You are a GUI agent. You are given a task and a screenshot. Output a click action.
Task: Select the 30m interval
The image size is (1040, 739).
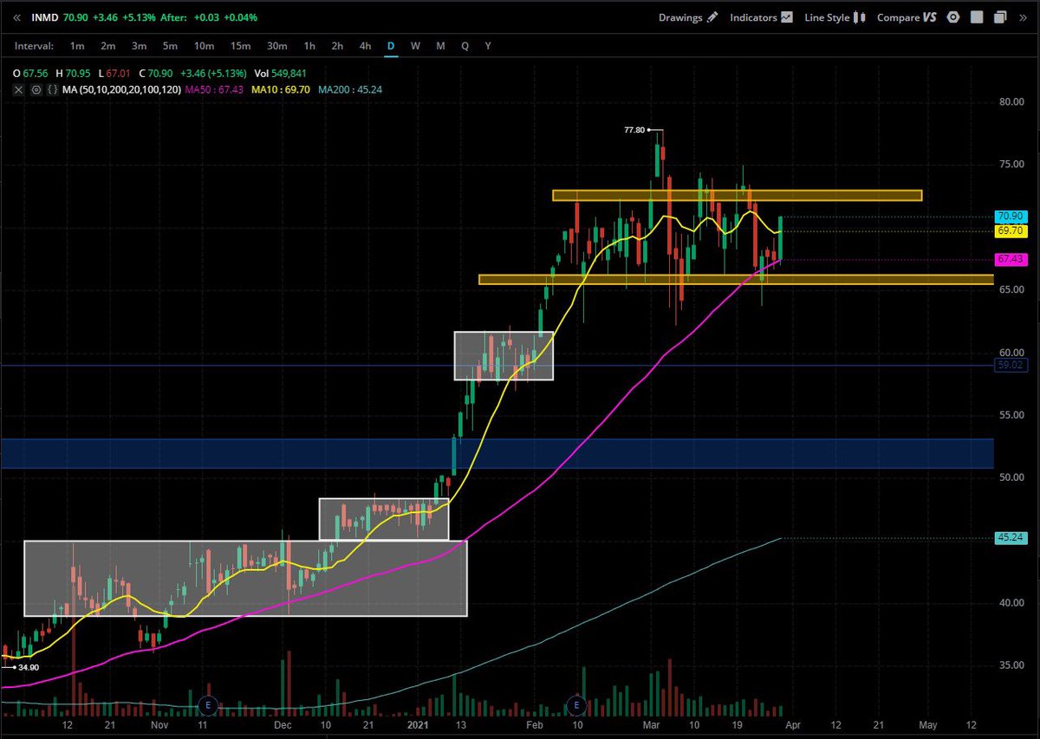coord(276,46)
